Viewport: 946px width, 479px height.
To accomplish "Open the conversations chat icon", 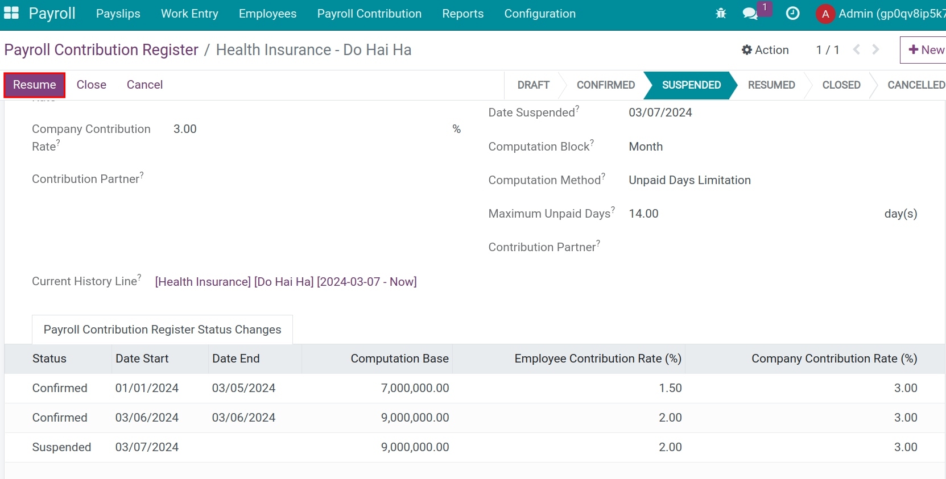I will click(x=750, y=14).
